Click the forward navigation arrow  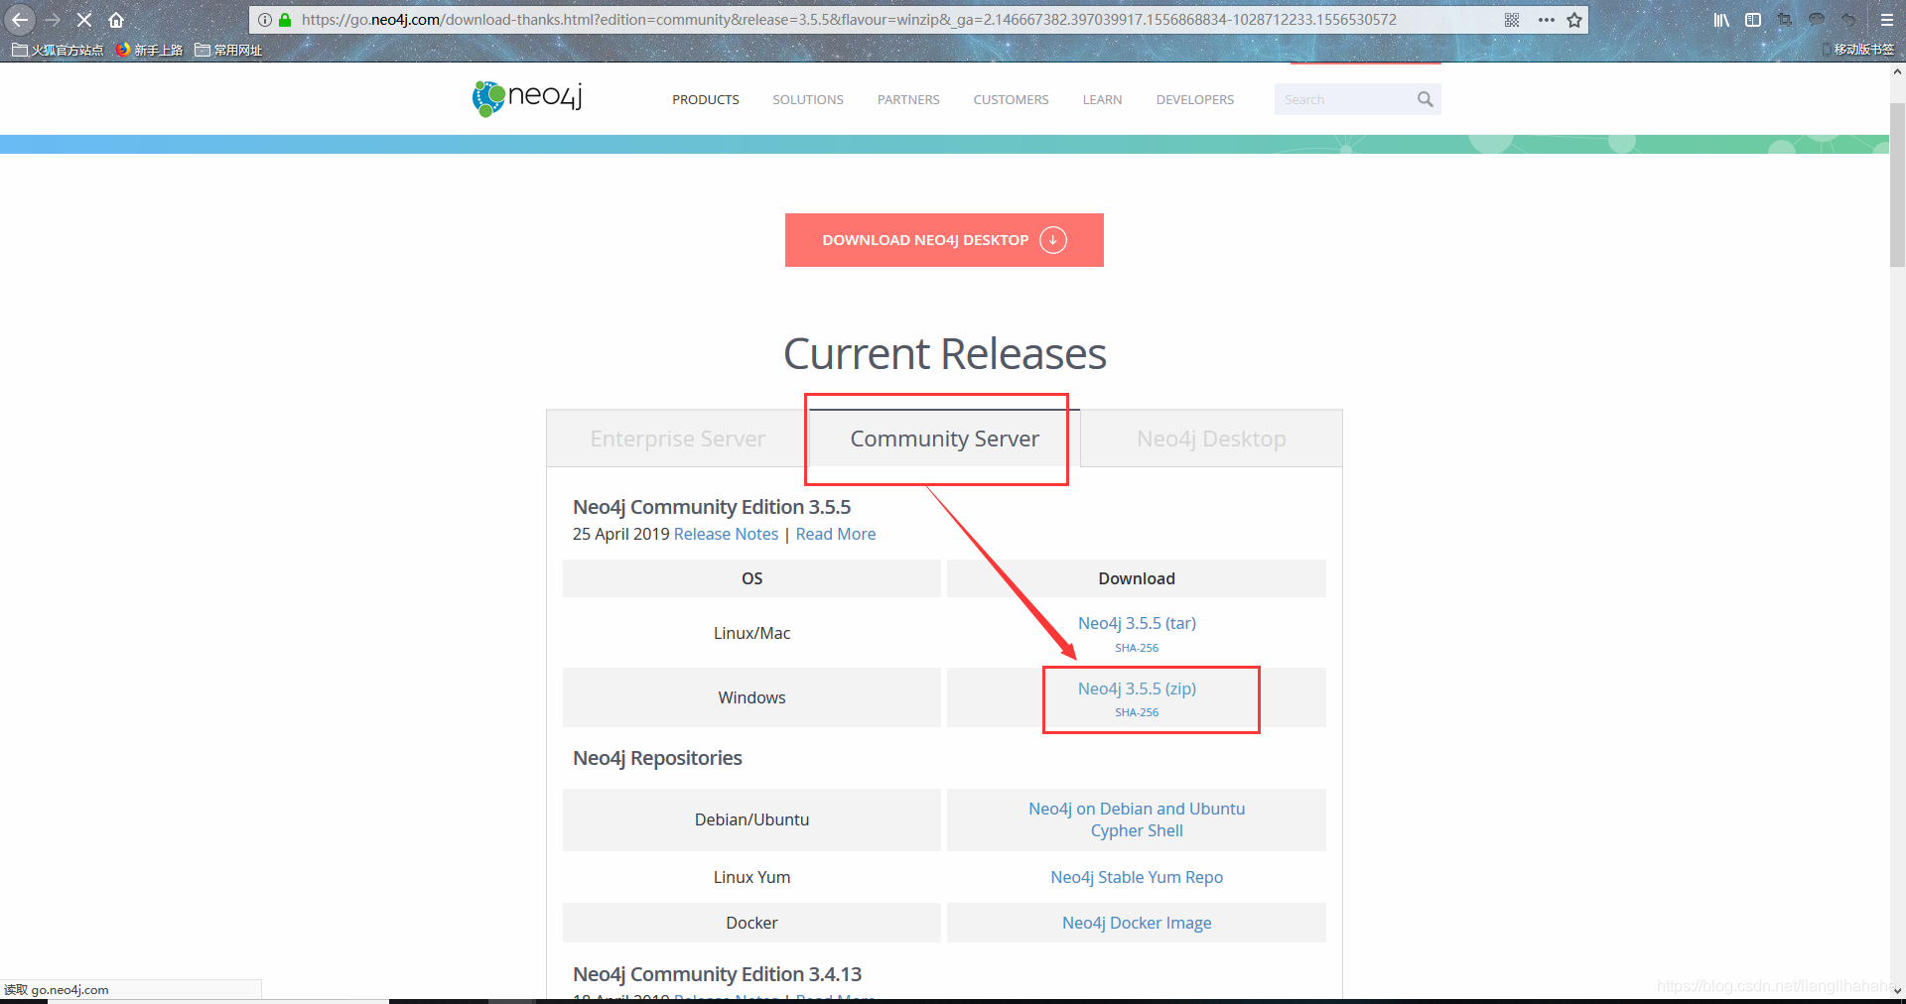tap(53, 19)
